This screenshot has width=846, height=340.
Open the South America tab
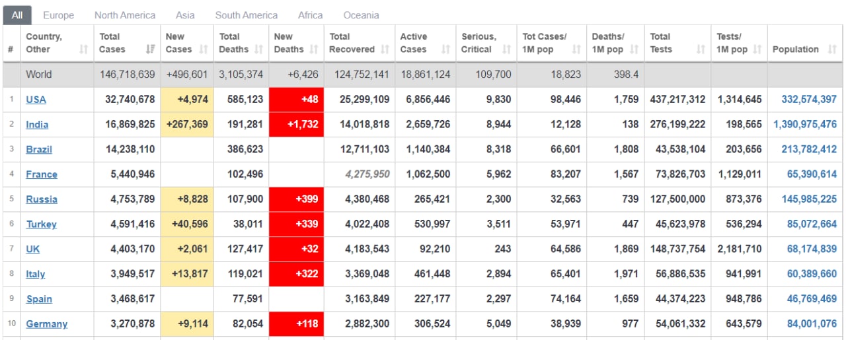point(247,15)
